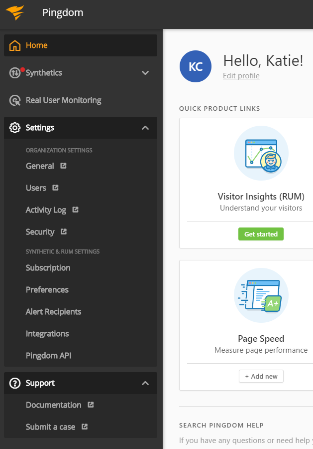
Task: Open Synthetics menu item
Action: click(81, 73)
